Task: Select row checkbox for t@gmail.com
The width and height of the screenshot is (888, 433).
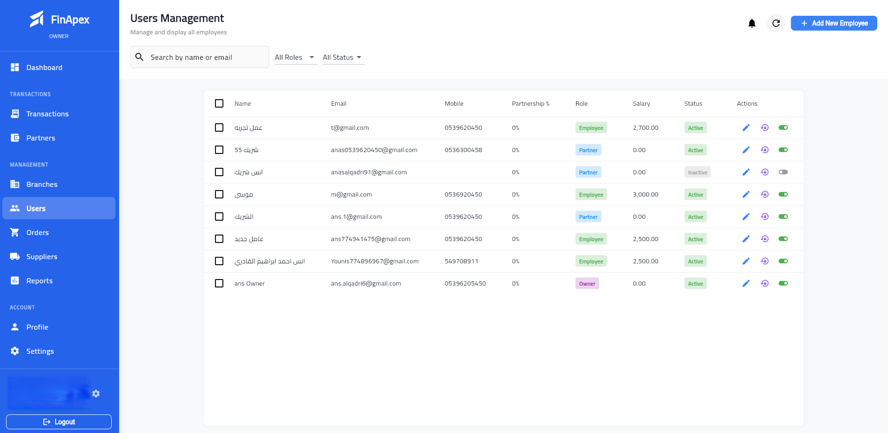Action: click(219, 127)
